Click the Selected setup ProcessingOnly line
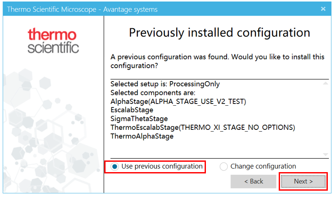336x198 pixels. click(x=165, y=84)
